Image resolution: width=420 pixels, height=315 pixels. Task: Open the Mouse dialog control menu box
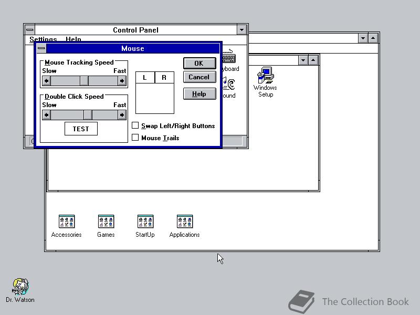click(41, 48)
